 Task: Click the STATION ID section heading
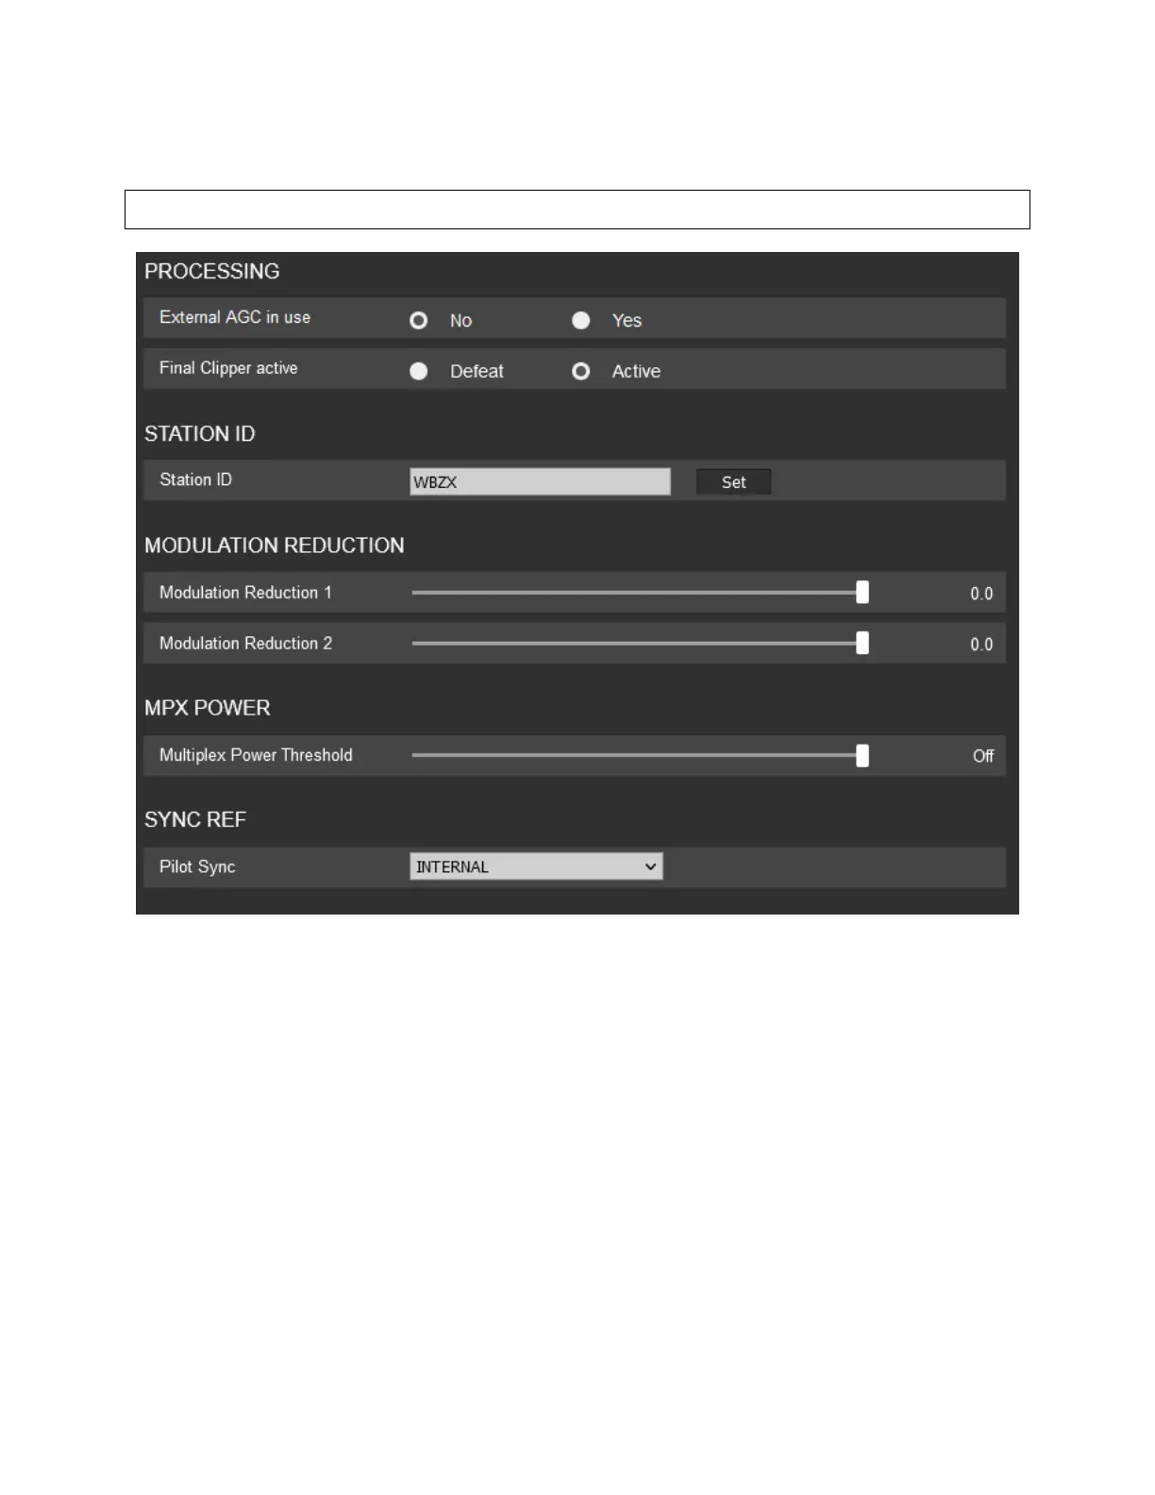[200, 434]
